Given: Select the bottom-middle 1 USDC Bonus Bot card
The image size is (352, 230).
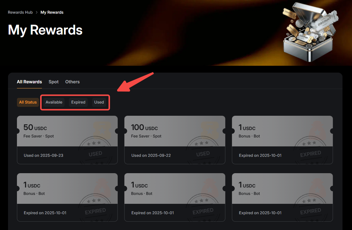Looking at the screenshot, I should click(175, 197).
